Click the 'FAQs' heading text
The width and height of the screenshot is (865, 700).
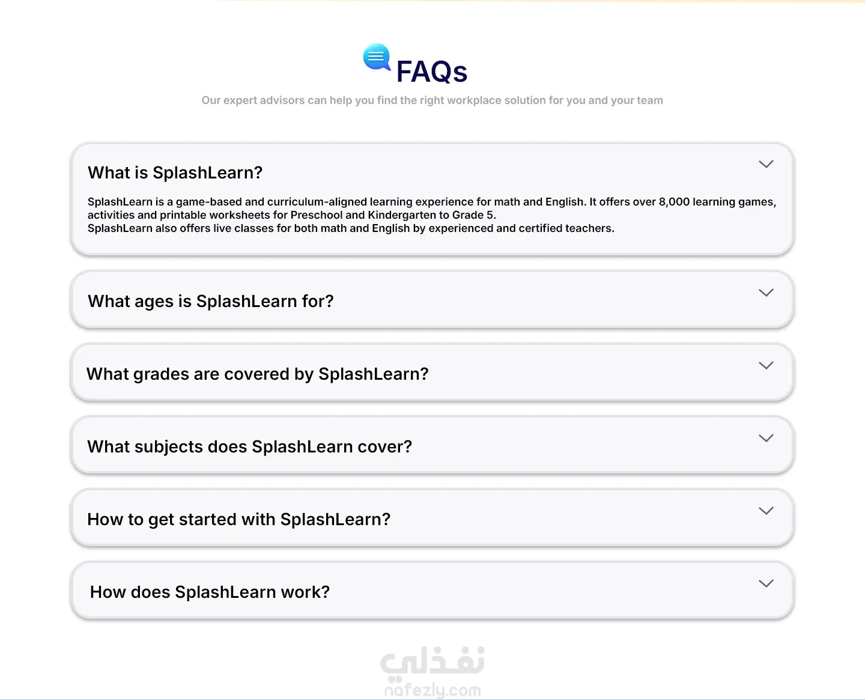[431, 72]
